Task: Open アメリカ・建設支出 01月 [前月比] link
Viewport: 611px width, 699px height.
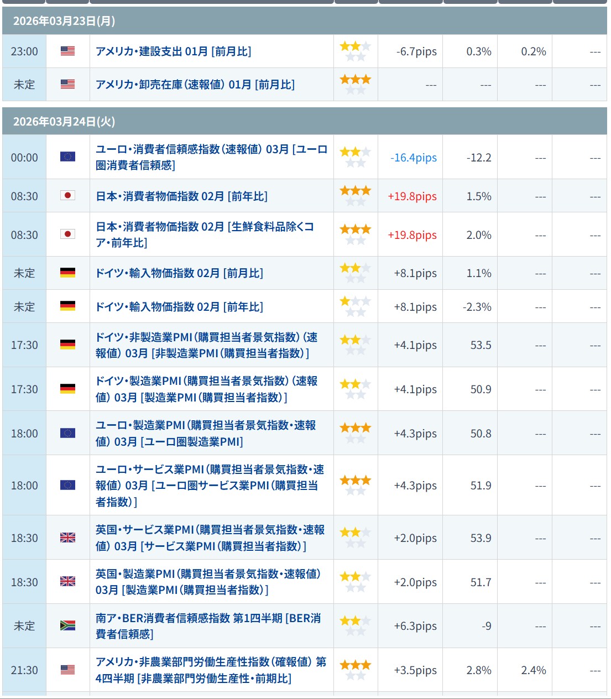Action: 173,51
